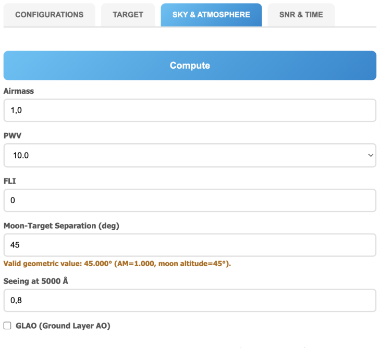Click the Moon-Target Separation field

point(190,245)
